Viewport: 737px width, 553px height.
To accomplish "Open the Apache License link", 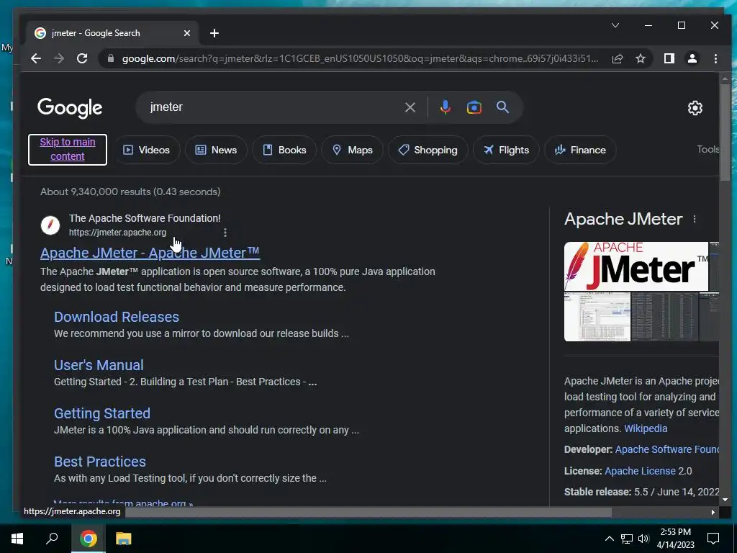I will (640, 471).
